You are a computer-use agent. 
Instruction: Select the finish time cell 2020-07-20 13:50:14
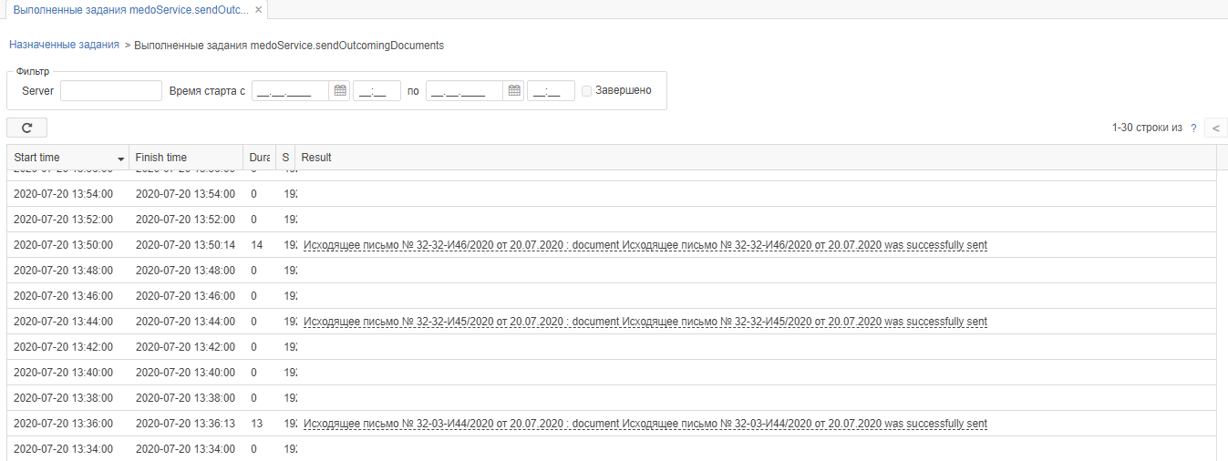[185, 245]
